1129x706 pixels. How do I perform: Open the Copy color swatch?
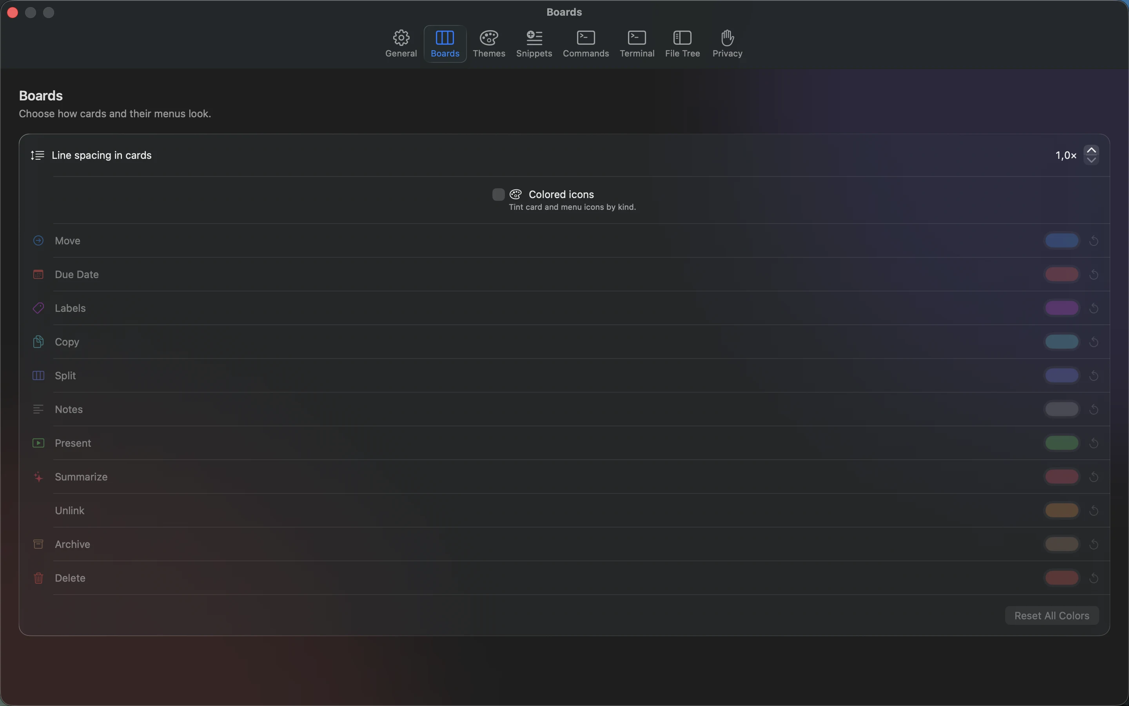tap(1061, 342)
